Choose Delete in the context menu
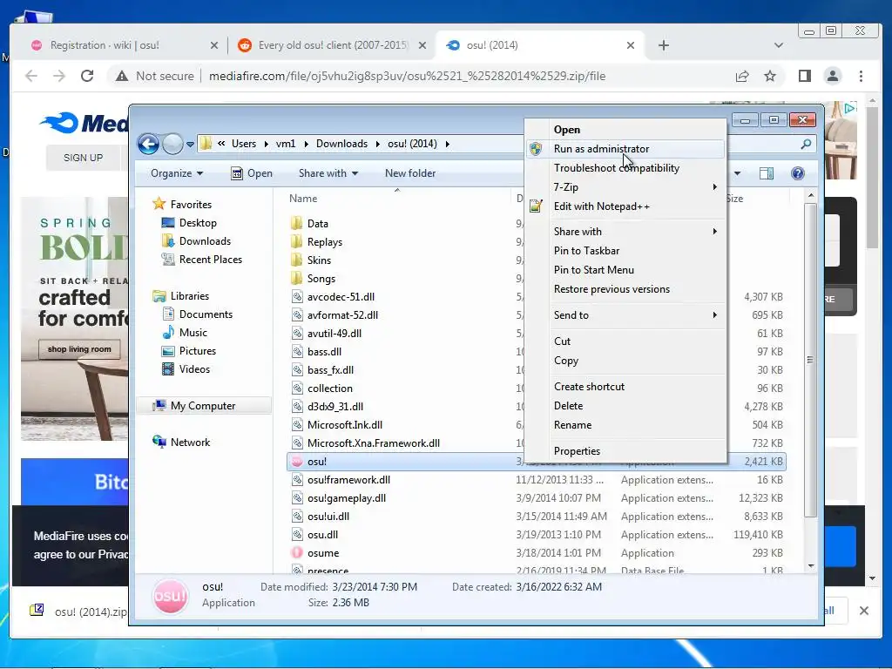892x669 pixels. [568, 406]
